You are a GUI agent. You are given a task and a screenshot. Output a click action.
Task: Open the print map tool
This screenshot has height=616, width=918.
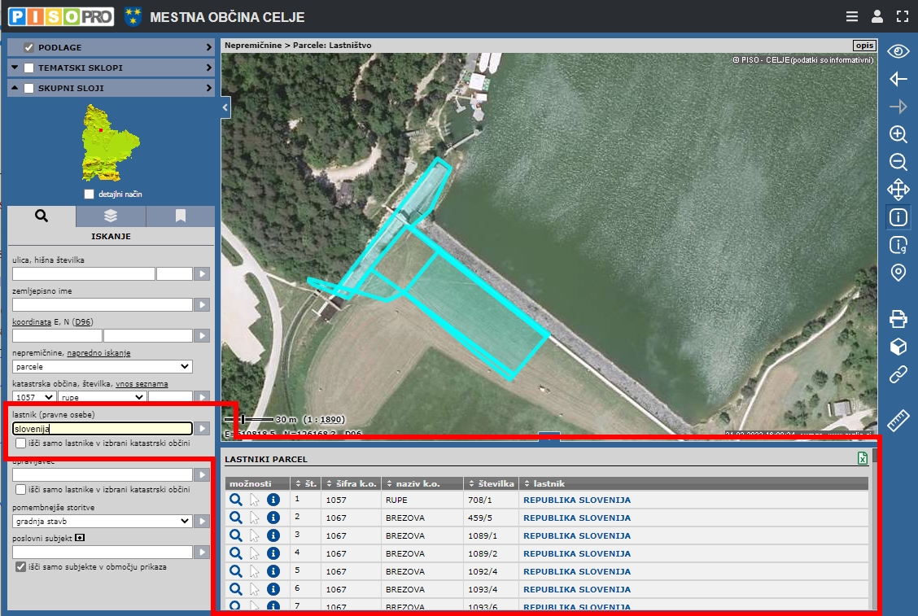(x=898, y=318)
